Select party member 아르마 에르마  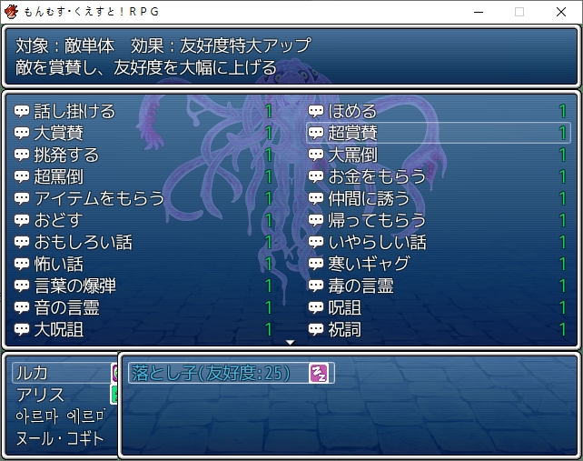(61, 416)
